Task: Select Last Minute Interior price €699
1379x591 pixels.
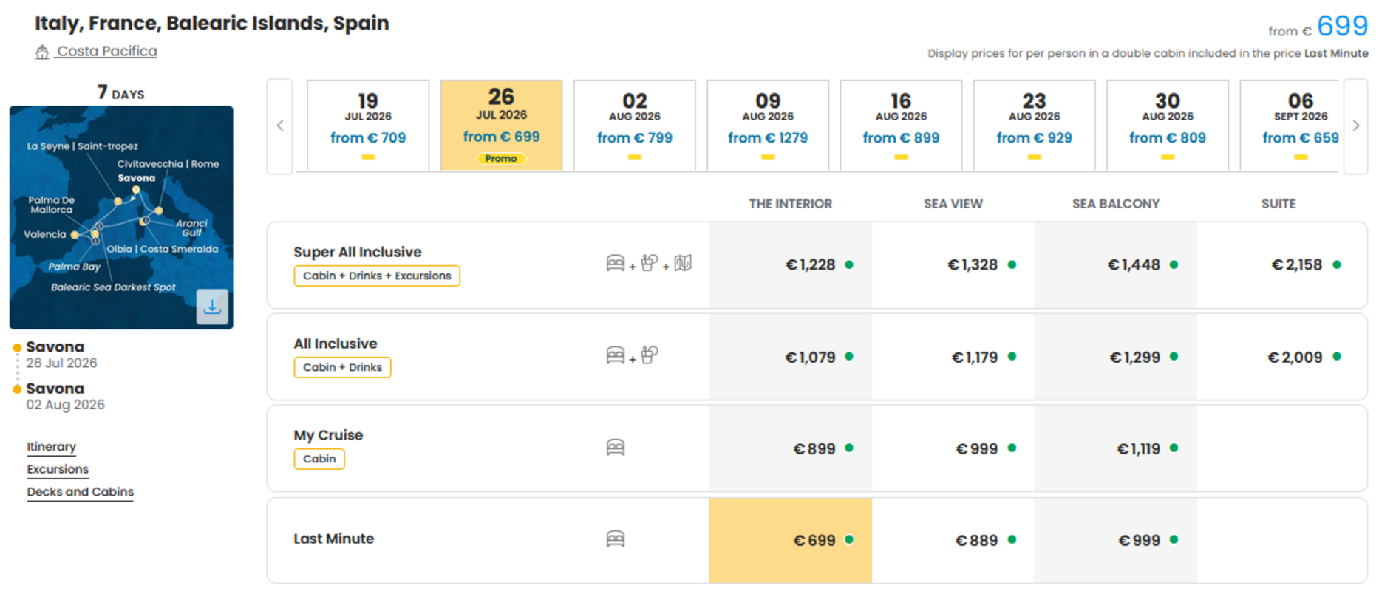Action: [790, 541]
